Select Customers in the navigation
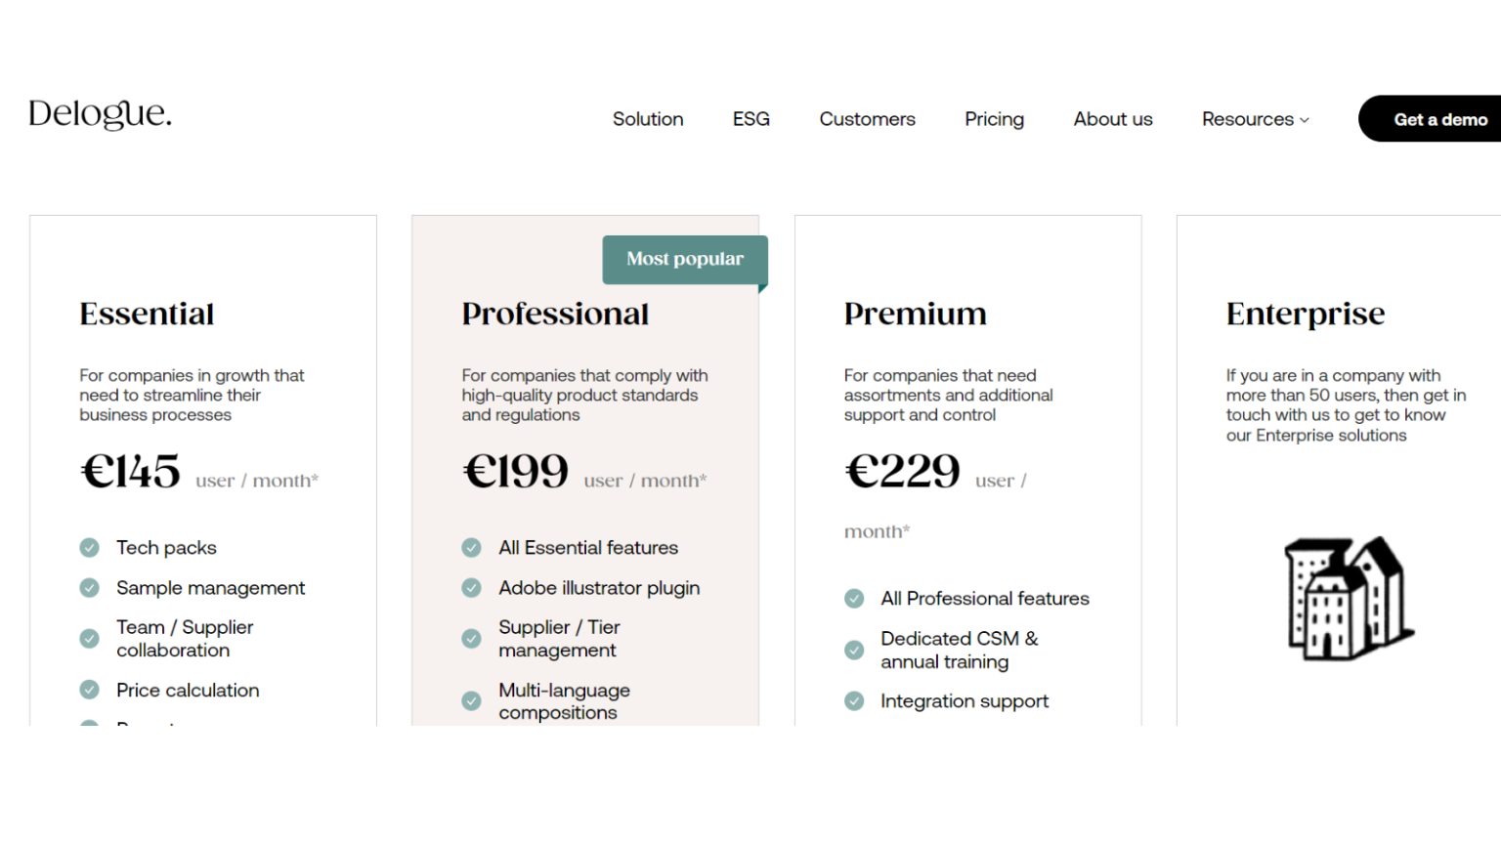Viewport: 1501px width, 844px height. tap(867, 118)
